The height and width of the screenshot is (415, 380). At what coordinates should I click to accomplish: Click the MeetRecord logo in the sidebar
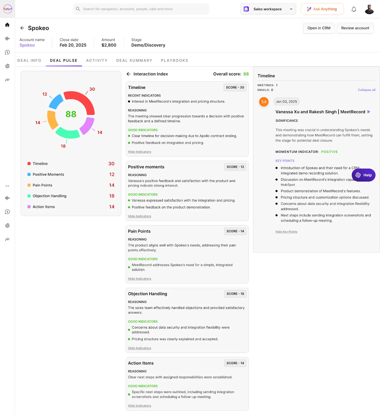(8, 9)
